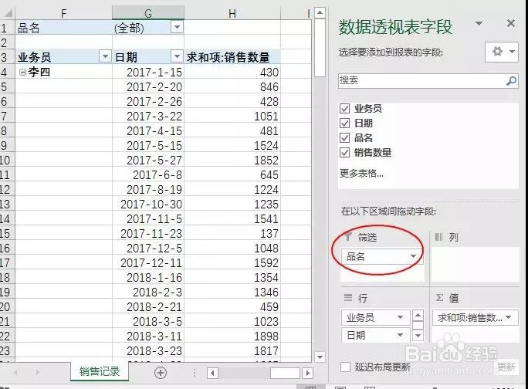Screen dimensions: 528x389
Task: Click the 更新 button
Action: tap(506, 367)
